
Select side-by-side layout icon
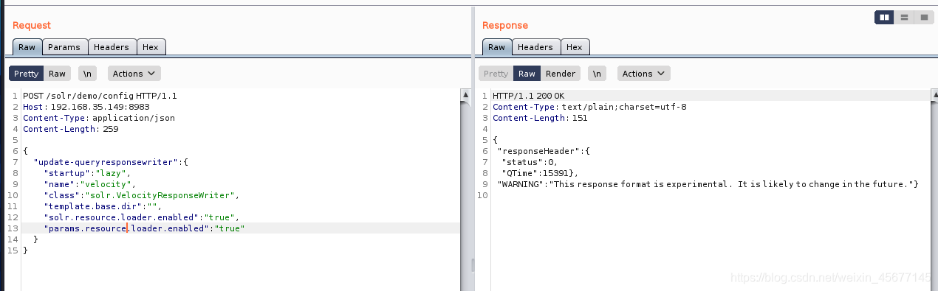(x=884, y=17)
